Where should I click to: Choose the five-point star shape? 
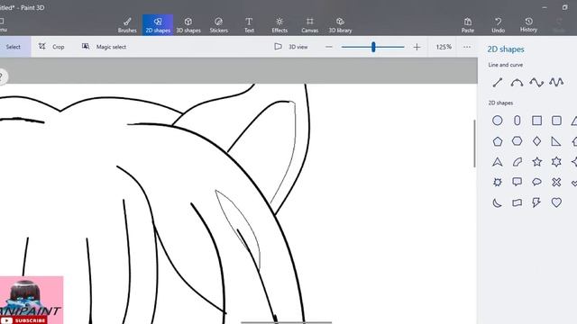(537, 162)
